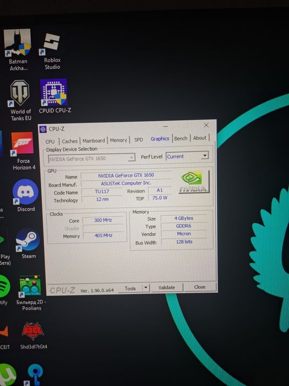Click the 128 bits bus width value
This screenshot has width=289, height=386.
point(184,242)
